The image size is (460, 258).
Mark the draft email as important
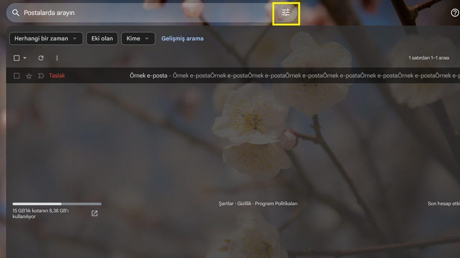click(x=41, y=76)
